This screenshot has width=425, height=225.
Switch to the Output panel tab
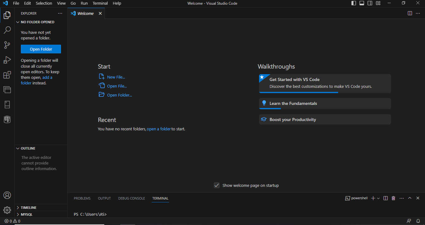pos(104,198)
